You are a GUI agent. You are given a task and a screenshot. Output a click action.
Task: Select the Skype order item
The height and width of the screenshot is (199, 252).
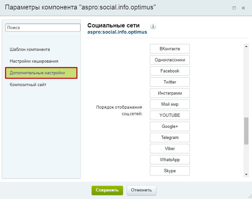[170, 171]
